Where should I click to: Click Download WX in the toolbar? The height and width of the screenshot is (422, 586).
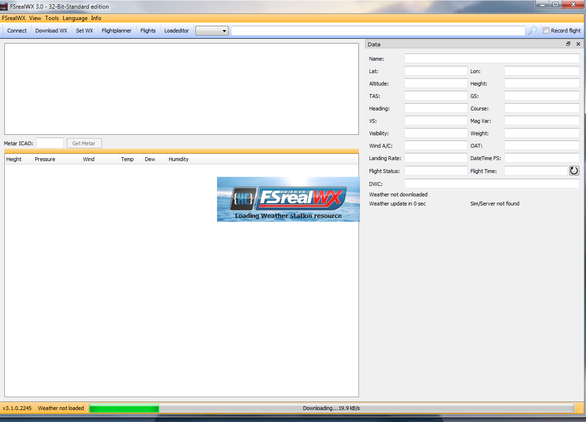(51, 31)
